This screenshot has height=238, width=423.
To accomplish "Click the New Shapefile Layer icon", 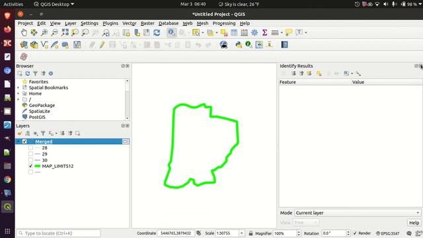I will click(44, 45).
